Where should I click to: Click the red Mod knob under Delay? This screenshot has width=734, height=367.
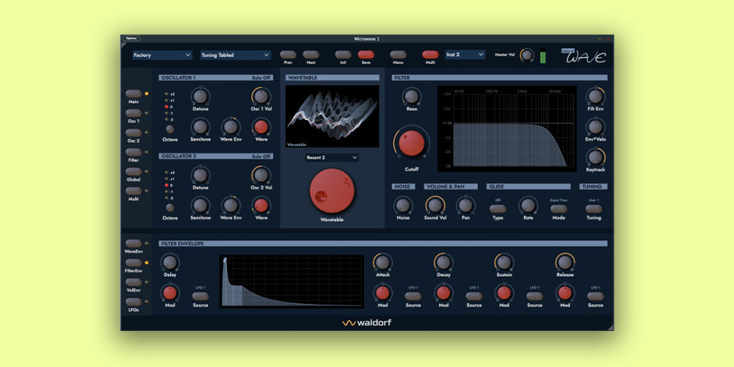pos(170,293)
